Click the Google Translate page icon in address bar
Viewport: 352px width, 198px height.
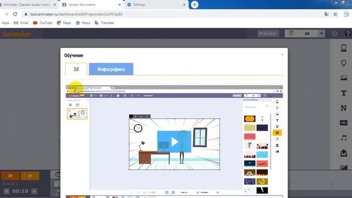(x=326, y=14)
